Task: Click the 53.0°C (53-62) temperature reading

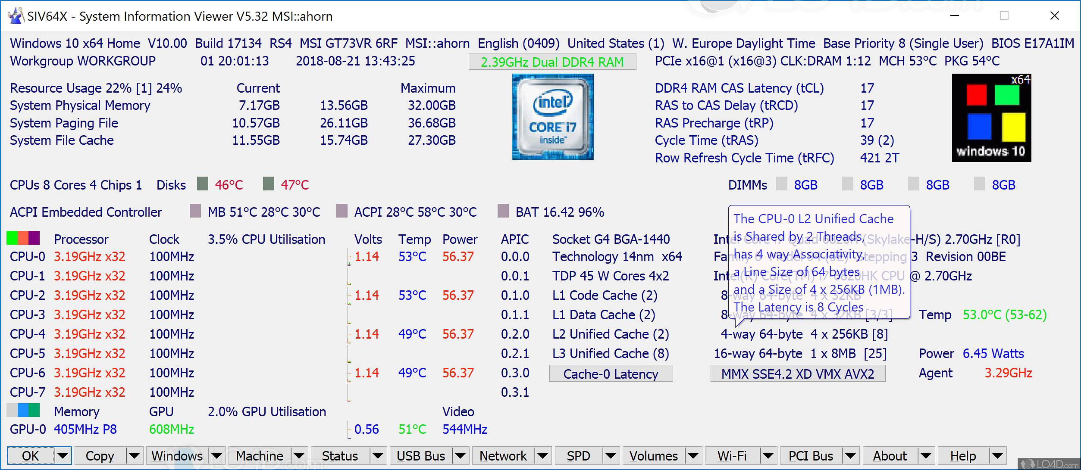Action: pos(1005,315)
